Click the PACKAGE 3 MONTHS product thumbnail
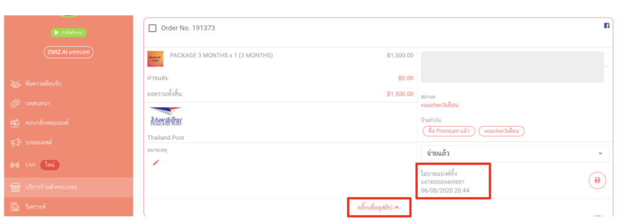 [155, 59]
